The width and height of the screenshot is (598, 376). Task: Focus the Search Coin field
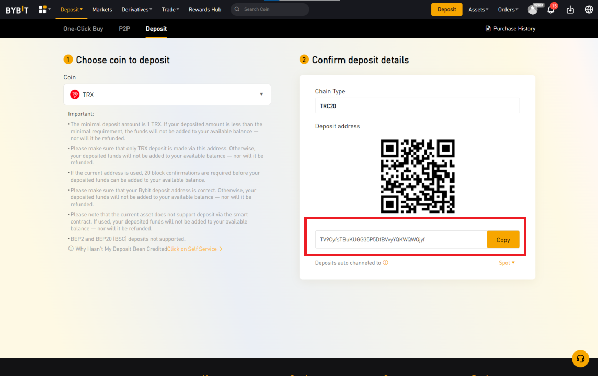[x=270, y=9]
